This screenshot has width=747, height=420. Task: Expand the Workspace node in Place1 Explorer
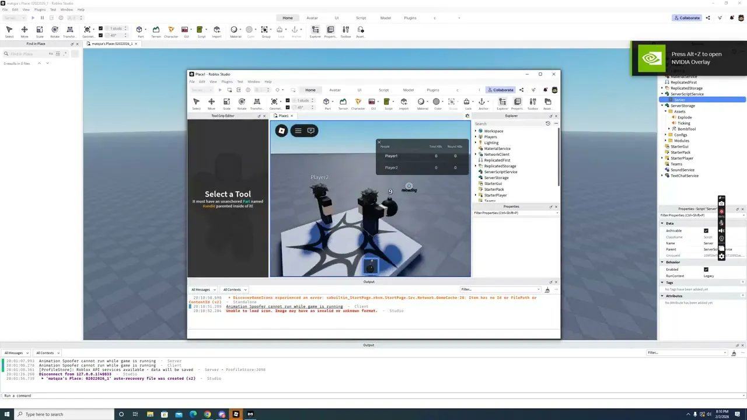(x=476, y=131)
